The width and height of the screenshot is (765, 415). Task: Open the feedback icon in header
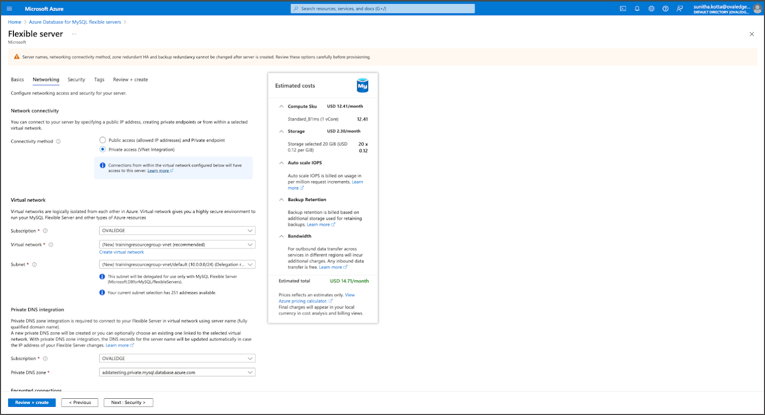pos(679,9)
